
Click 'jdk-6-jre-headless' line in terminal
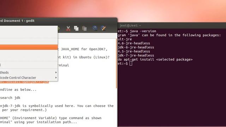click(x=136, y=47)
